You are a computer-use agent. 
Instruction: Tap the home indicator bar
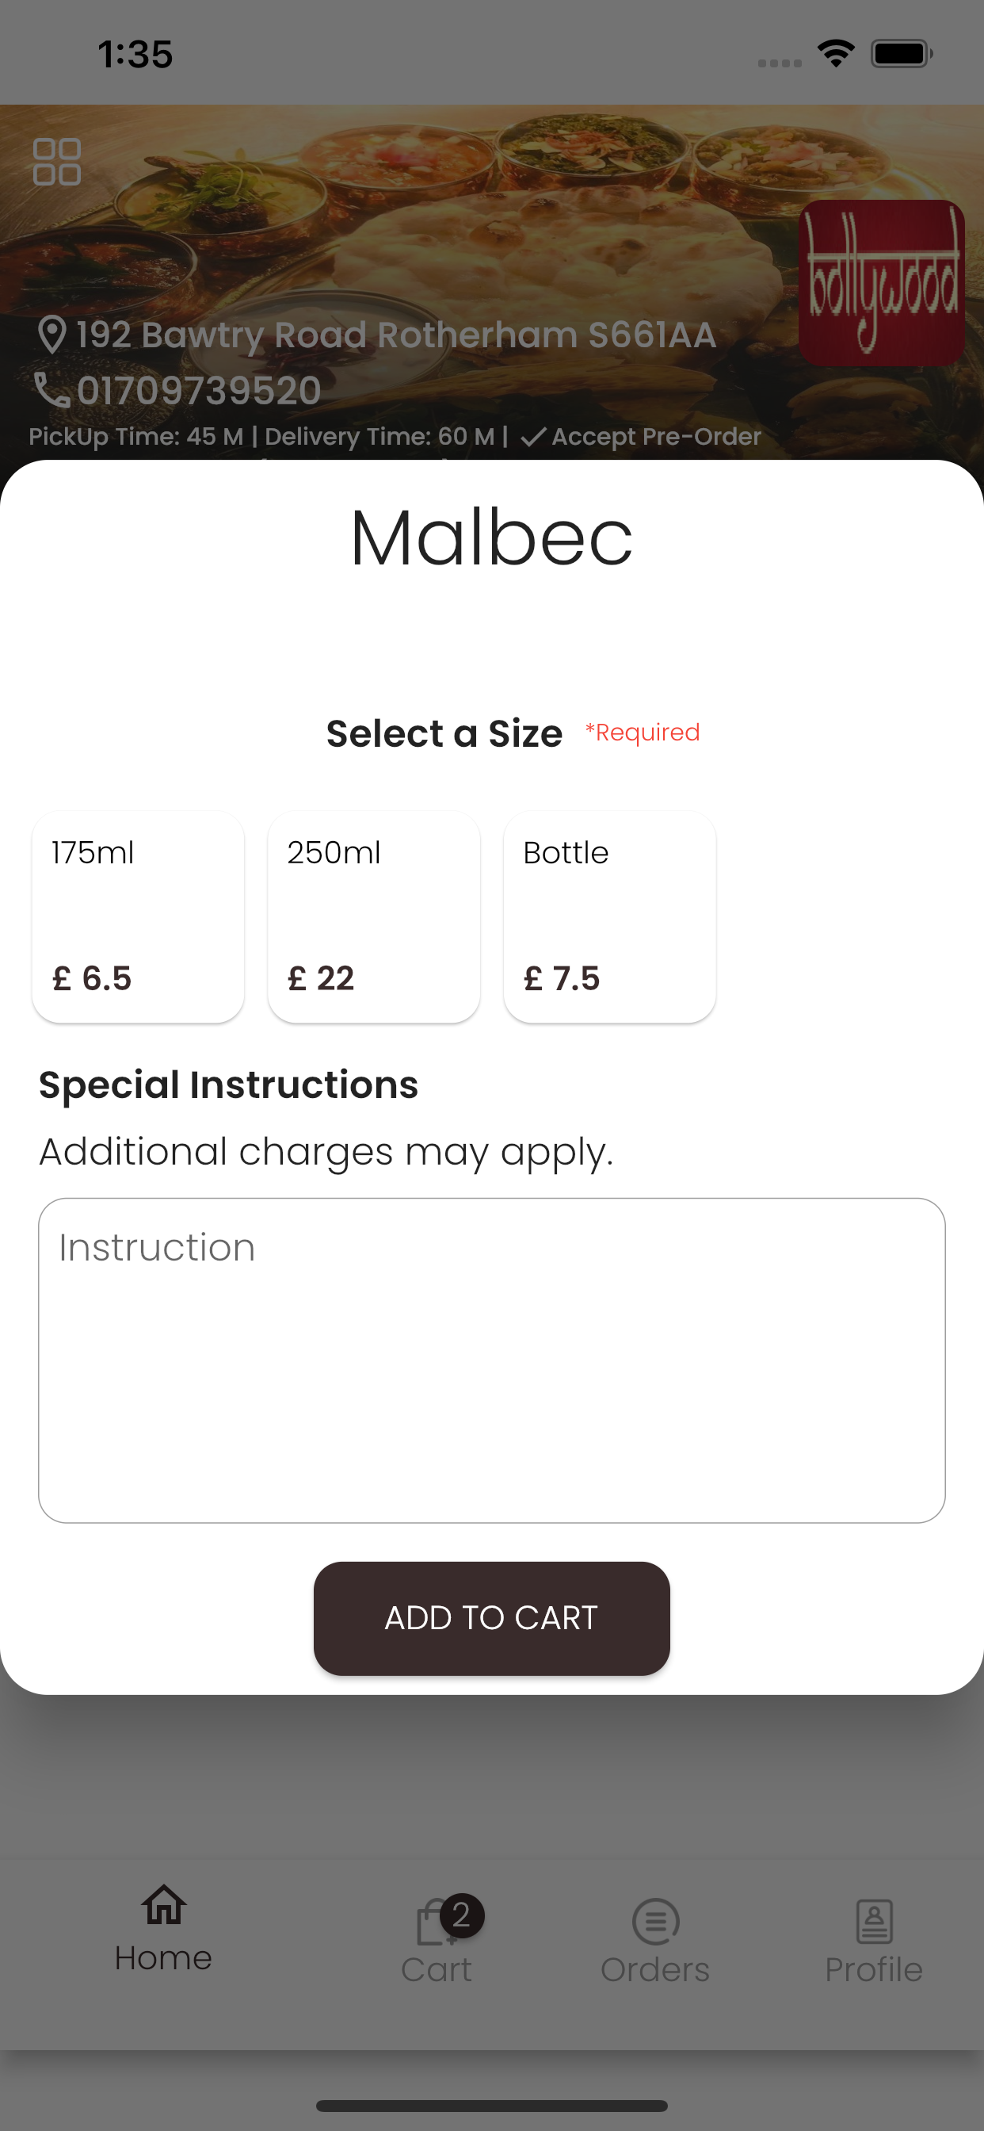pyautogui.click(x=492, y=2106)
